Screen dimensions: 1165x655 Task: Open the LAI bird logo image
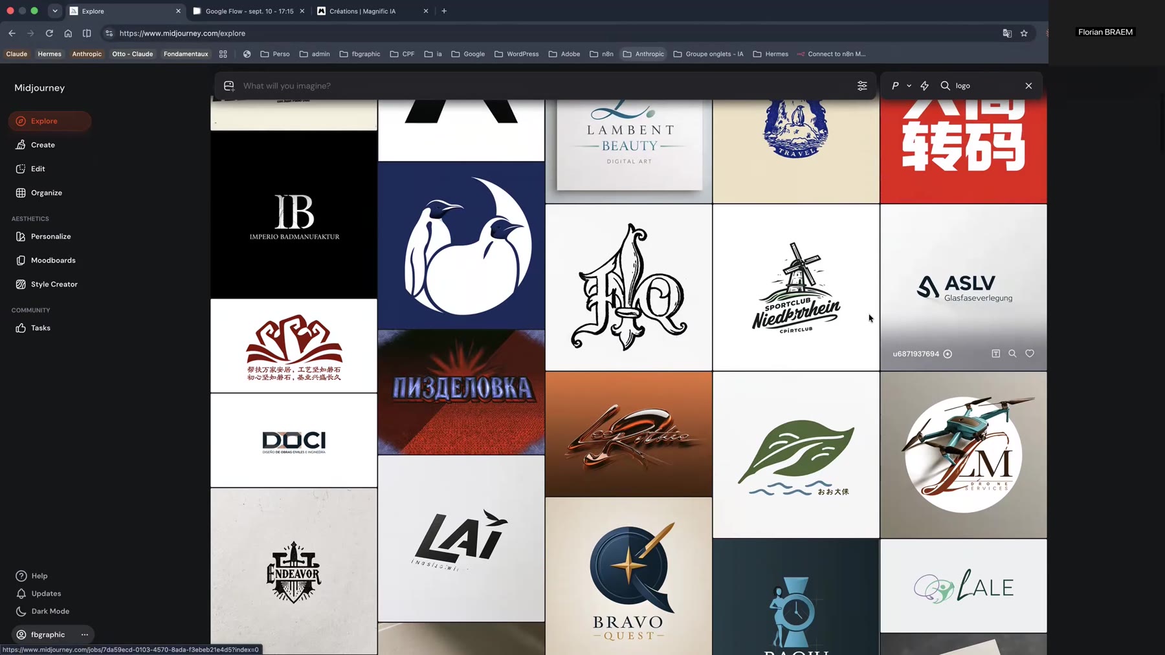(x=461, y=539)
